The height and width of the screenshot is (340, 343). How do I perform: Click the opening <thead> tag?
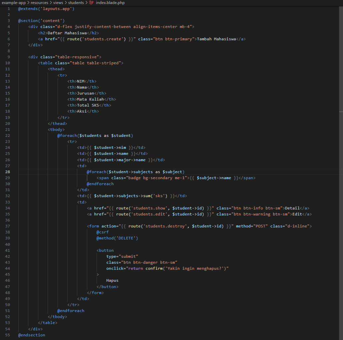56,69
